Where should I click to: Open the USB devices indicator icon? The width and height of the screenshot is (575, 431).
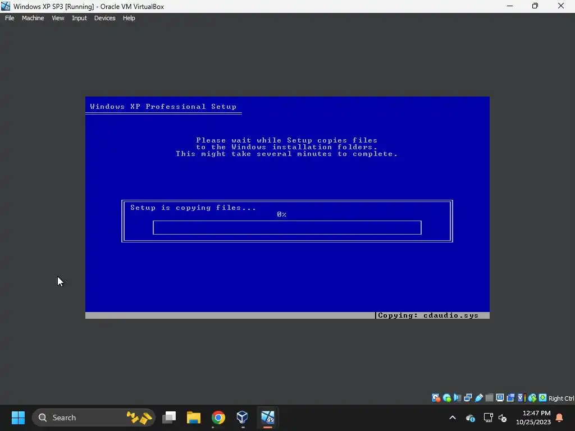tap(478, 398)
